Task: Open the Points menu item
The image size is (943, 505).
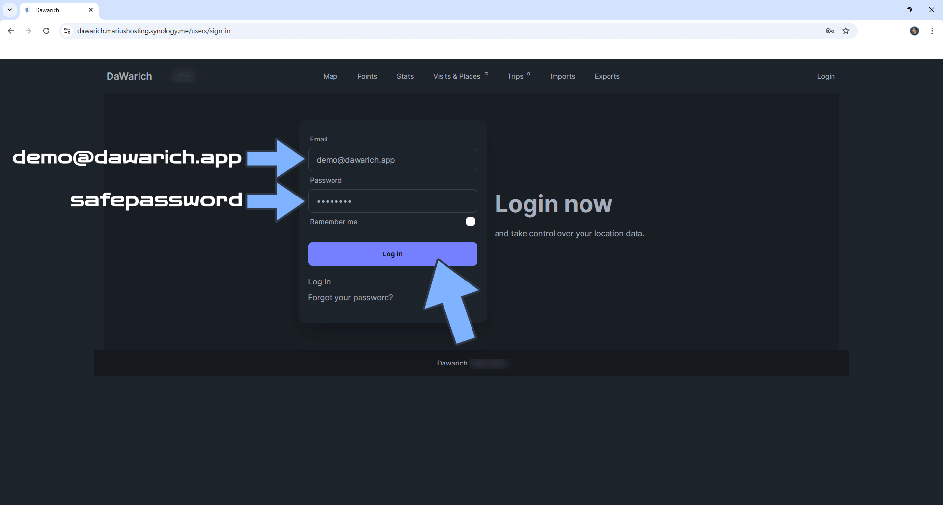Action: (x=367, y=76)
